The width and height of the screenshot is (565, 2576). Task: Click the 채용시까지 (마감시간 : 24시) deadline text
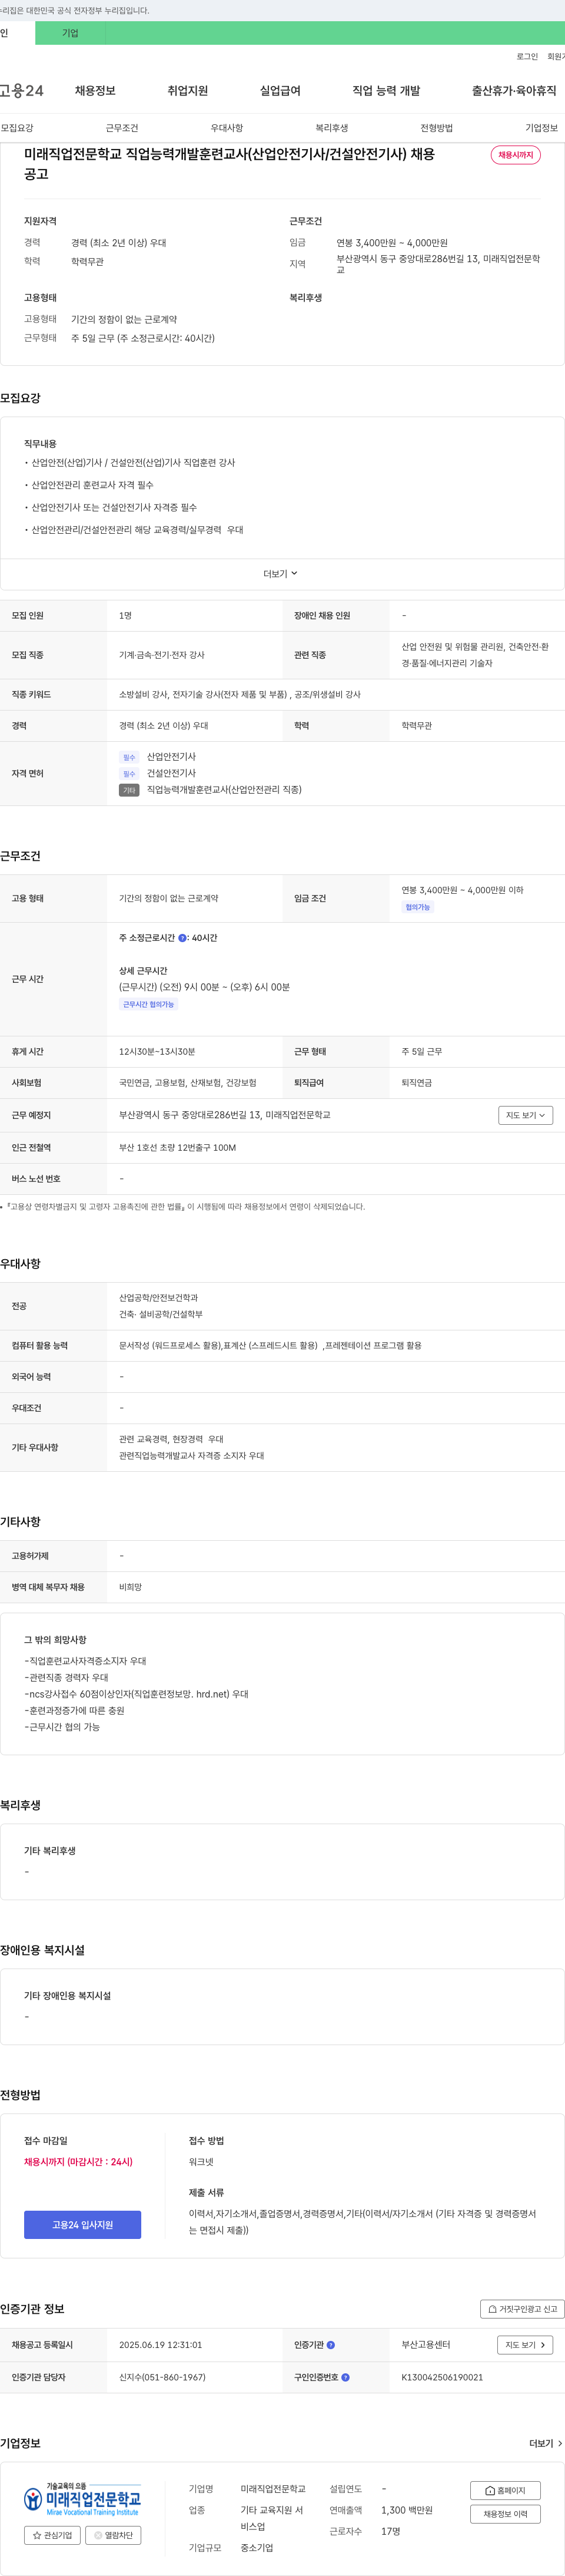point(78,2162)
